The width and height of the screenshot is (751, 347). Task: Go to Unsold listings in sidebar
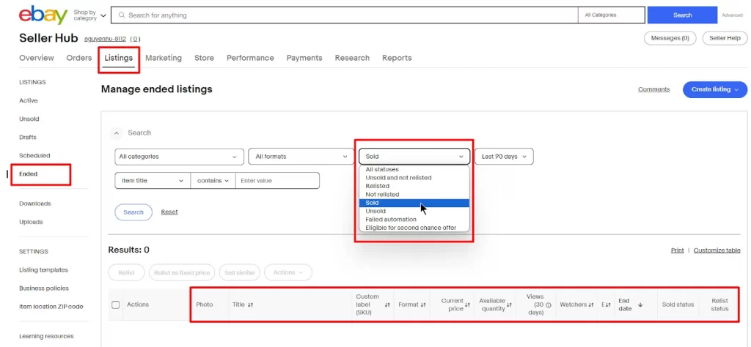coord(29,119)
